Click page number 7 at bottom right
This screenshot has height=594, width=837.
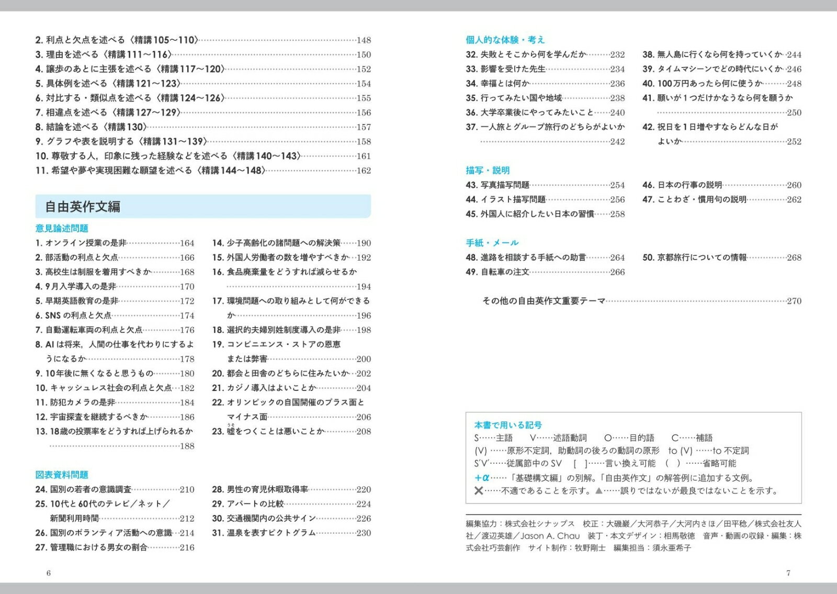click(788, 573)
